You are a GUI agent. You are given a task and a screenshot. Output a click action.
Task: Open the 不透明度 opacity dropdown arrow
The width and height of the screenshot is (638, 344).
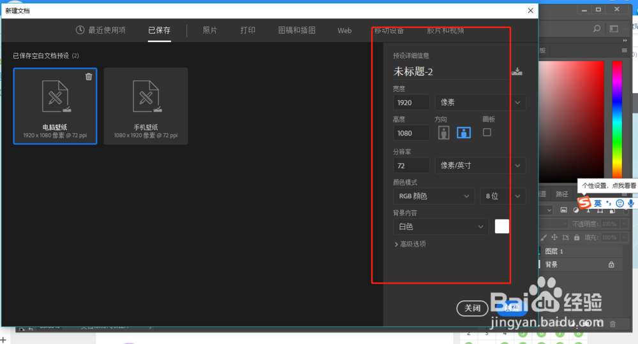point(625,224)
